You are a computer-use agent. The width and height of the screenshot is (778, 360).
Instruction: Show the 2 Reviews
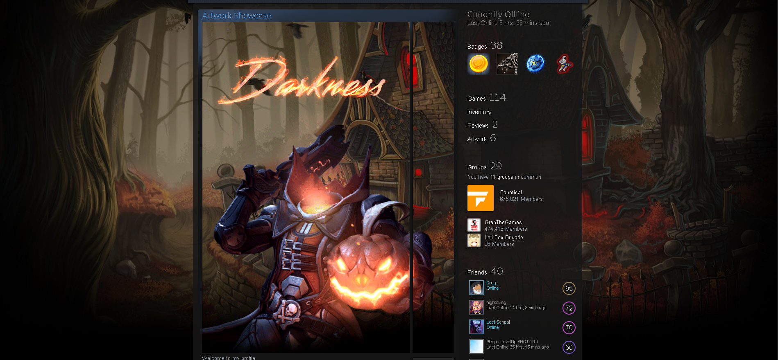point(483,125)
